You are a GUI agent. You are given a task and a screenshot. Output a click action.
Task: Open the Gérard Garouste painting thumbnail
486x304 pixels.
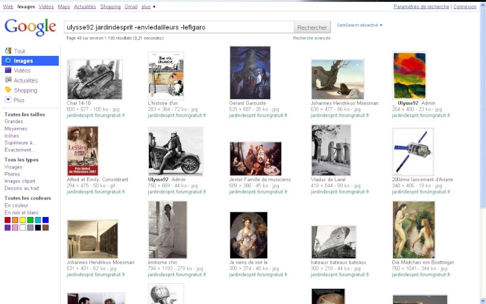pyautogui.click(x=250, y=73)
